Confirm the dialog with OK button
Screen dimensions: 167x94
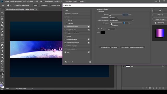pos(160,10)
